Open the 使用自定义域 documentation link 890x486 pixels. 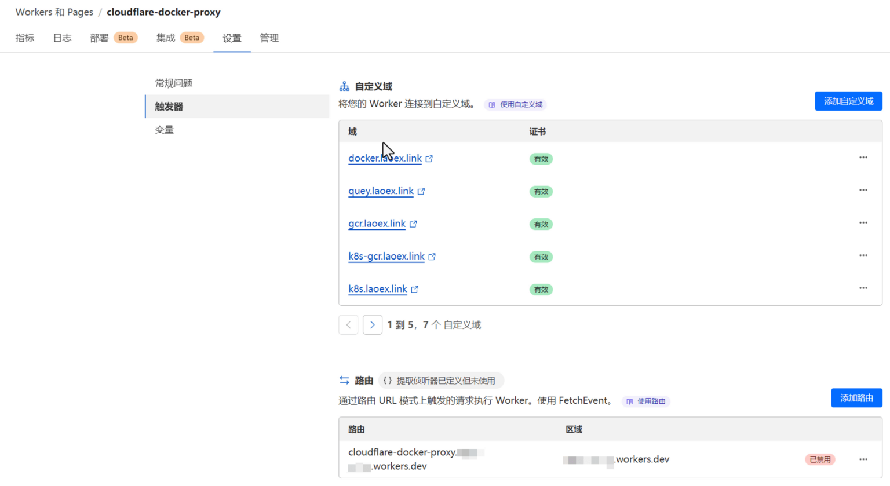(515, 104)
